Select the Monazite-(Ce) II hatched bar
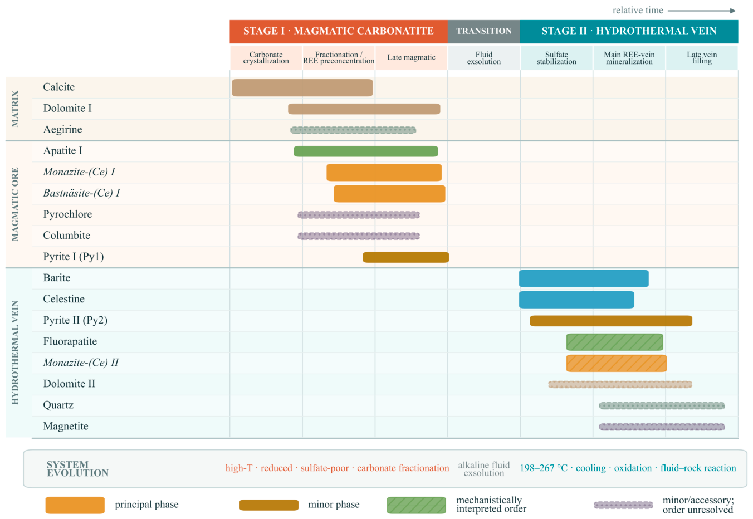 (617, 363)
